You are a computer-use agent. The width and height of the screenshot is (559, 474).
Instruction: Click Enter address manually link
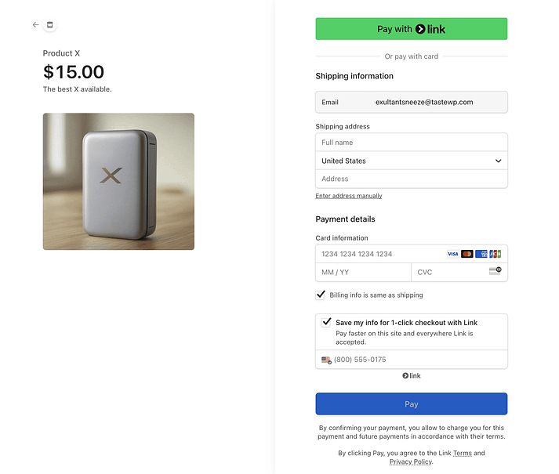(348, 196)
